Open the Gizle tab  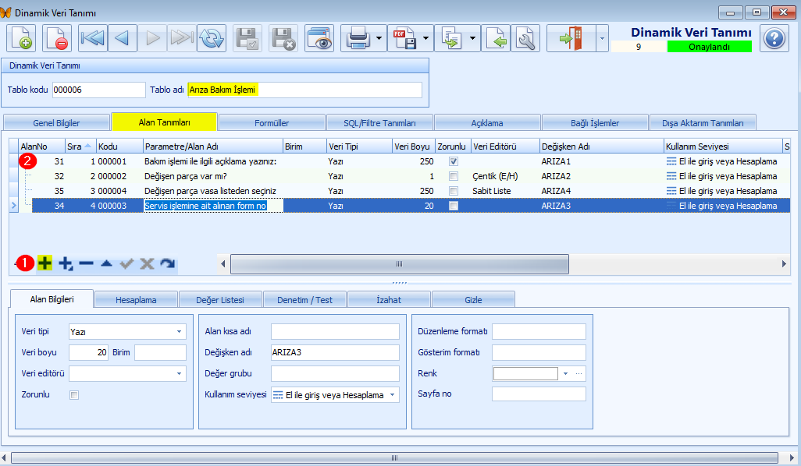pos(473,300)
